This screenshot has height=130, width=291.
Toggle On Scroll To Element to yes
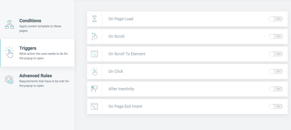276,54
